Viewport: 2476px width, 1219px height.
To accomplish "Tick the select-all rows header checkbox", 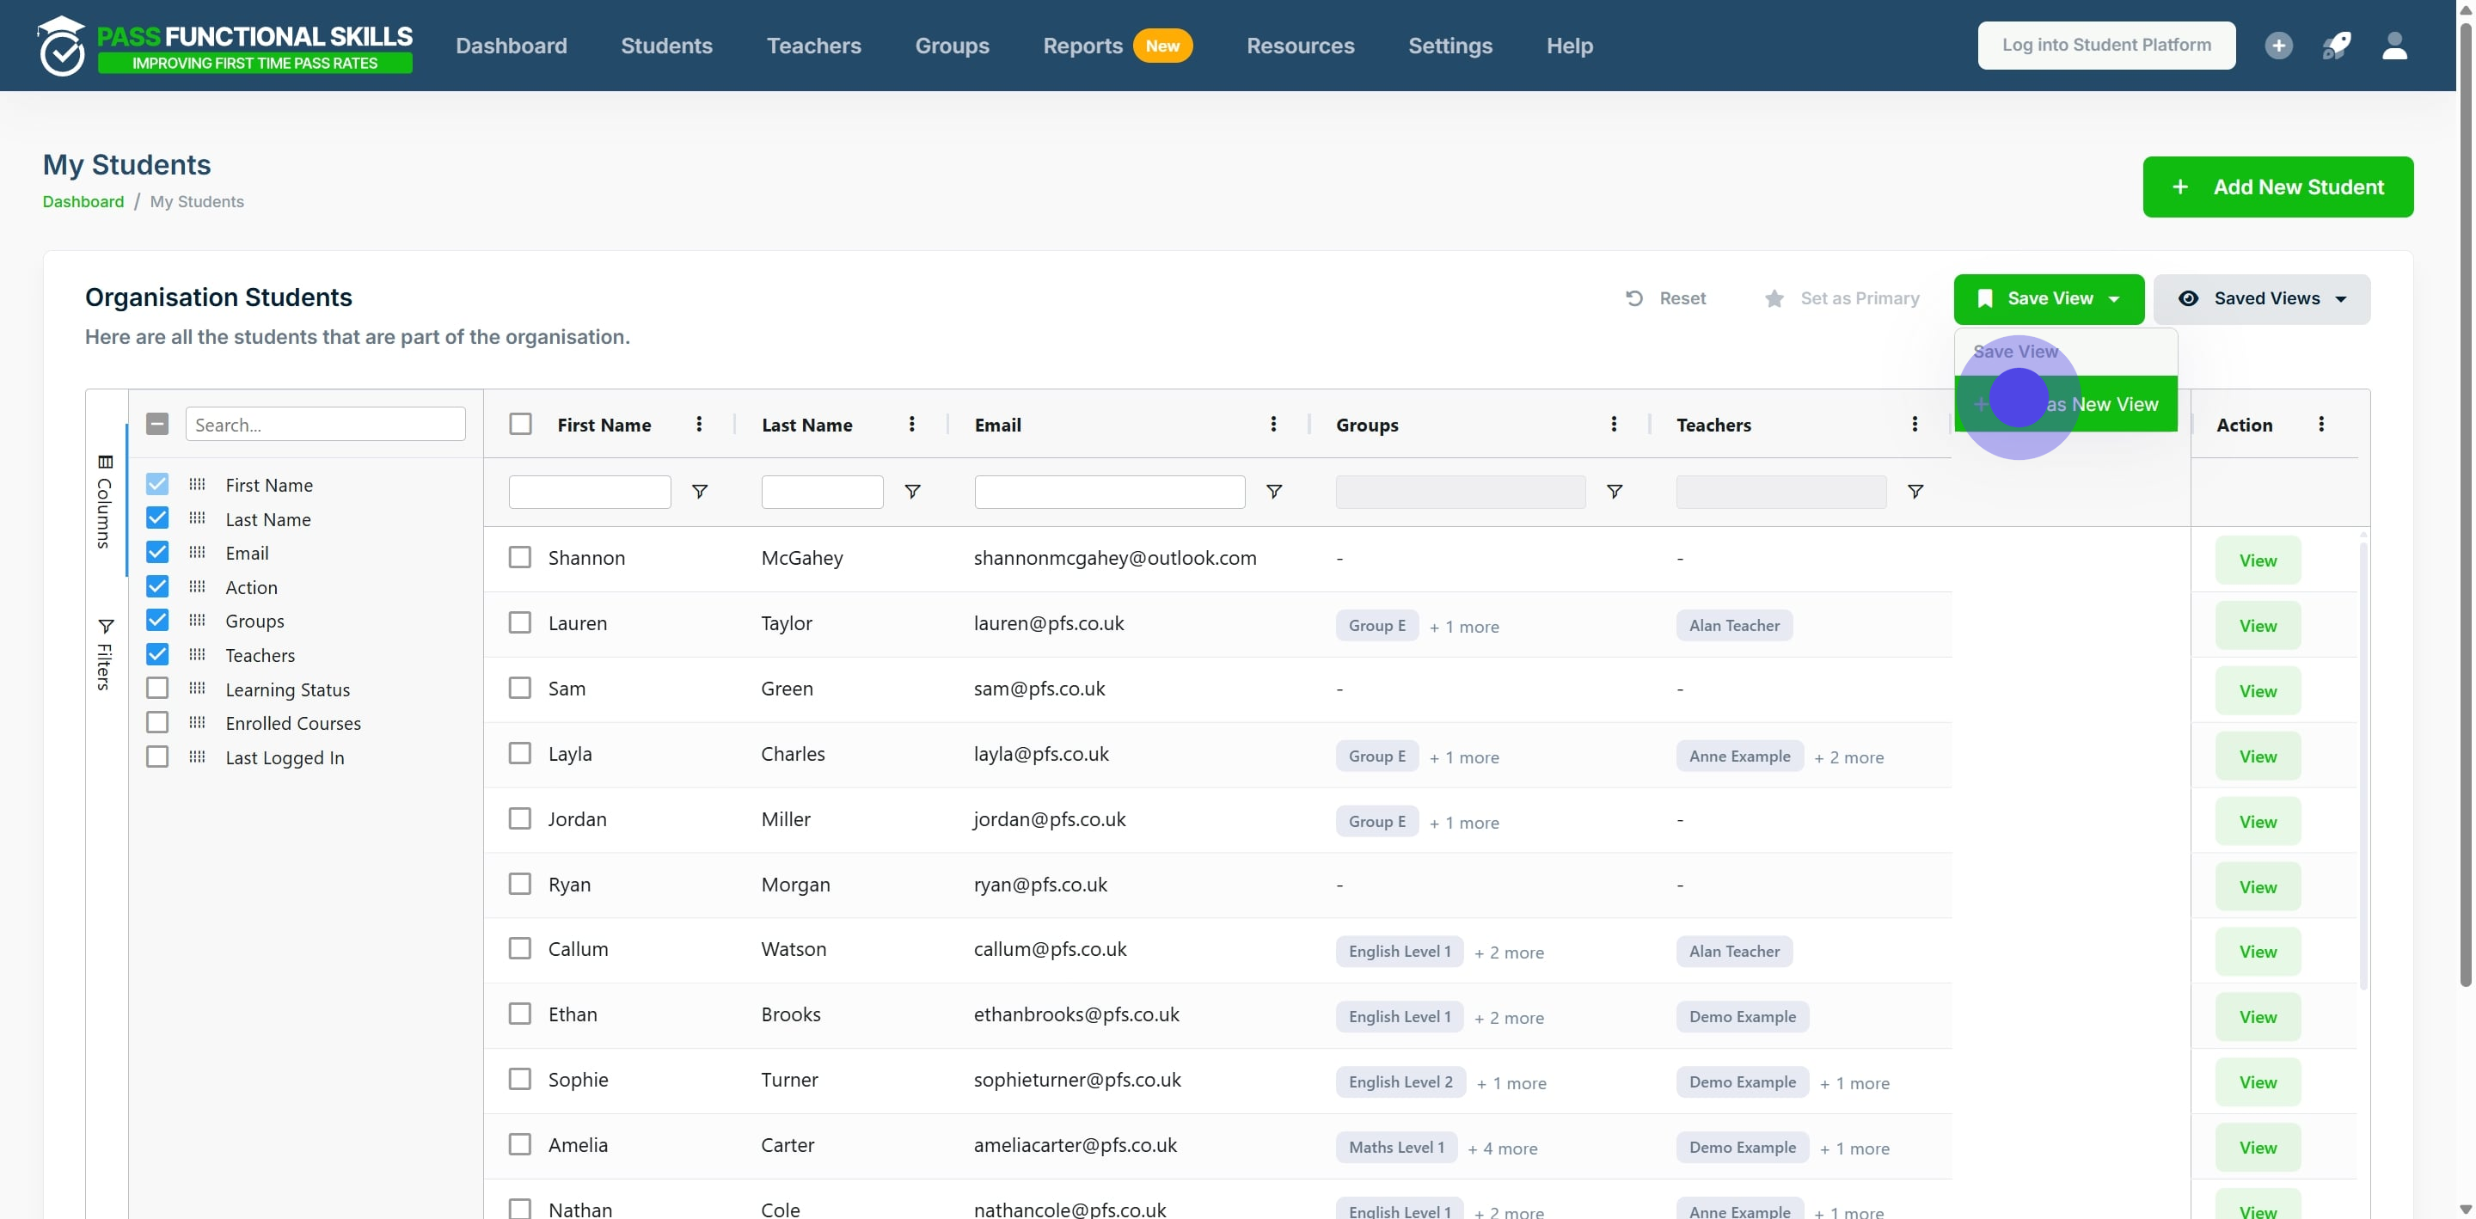I will click(520, 424).
